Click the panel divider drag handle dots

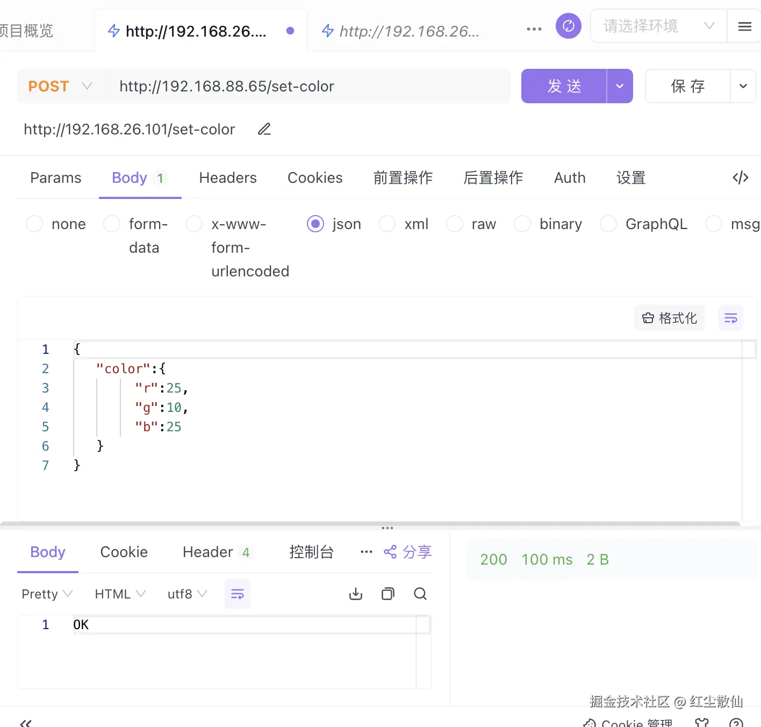pyautogui.click(x=387, y=528)
